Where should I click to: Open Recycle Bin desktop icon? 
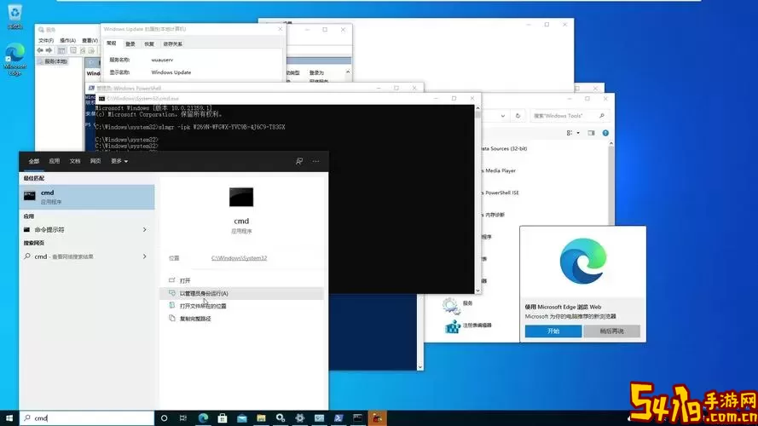click(14, 16)
